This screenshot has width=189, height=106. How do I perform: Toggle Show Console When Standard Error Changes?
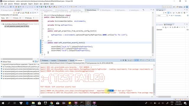pyautogui.click(x=138, y=60)
